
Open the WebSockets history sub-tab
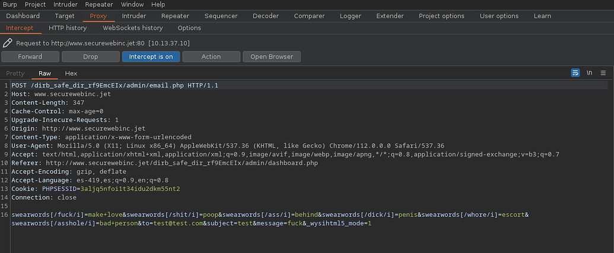click(x=132, y=28)
